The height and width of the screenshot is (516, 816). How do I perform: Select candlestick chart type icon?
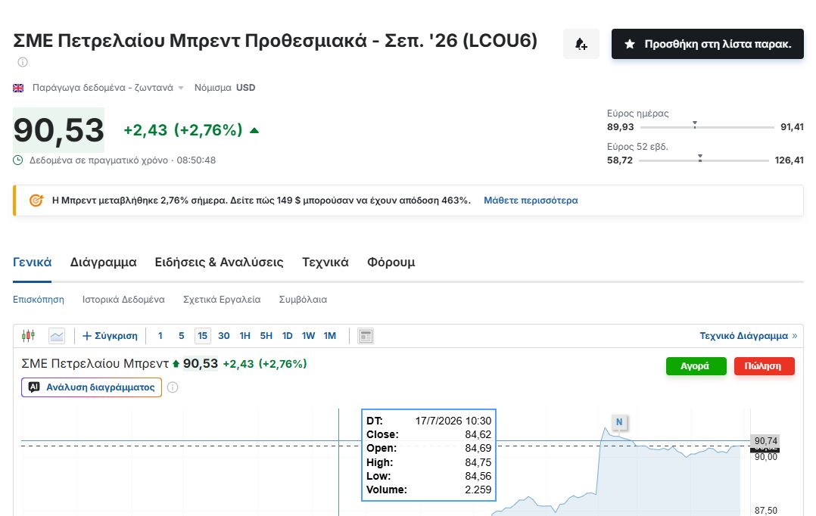coord(28,335)
